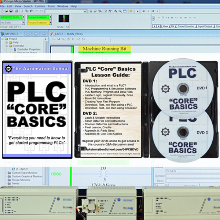220x220 pixels.
Task: Open the Window menu
Action: pos(63,6)
